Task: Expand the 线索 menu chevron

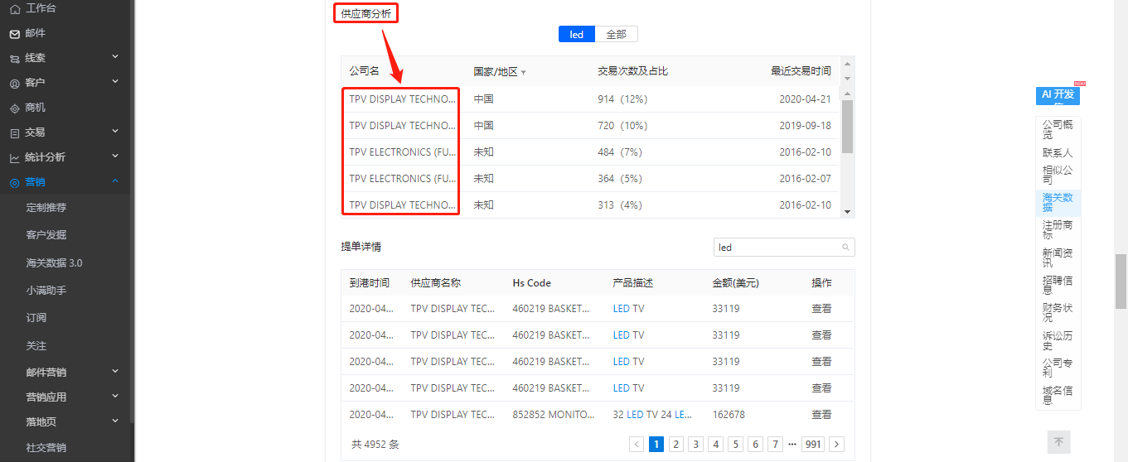Action: pos(115,57)
